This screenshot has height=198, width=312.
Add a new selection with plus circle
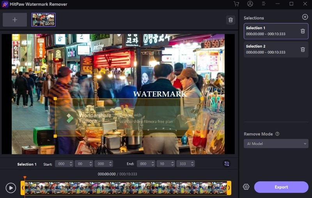pos(305,17)
